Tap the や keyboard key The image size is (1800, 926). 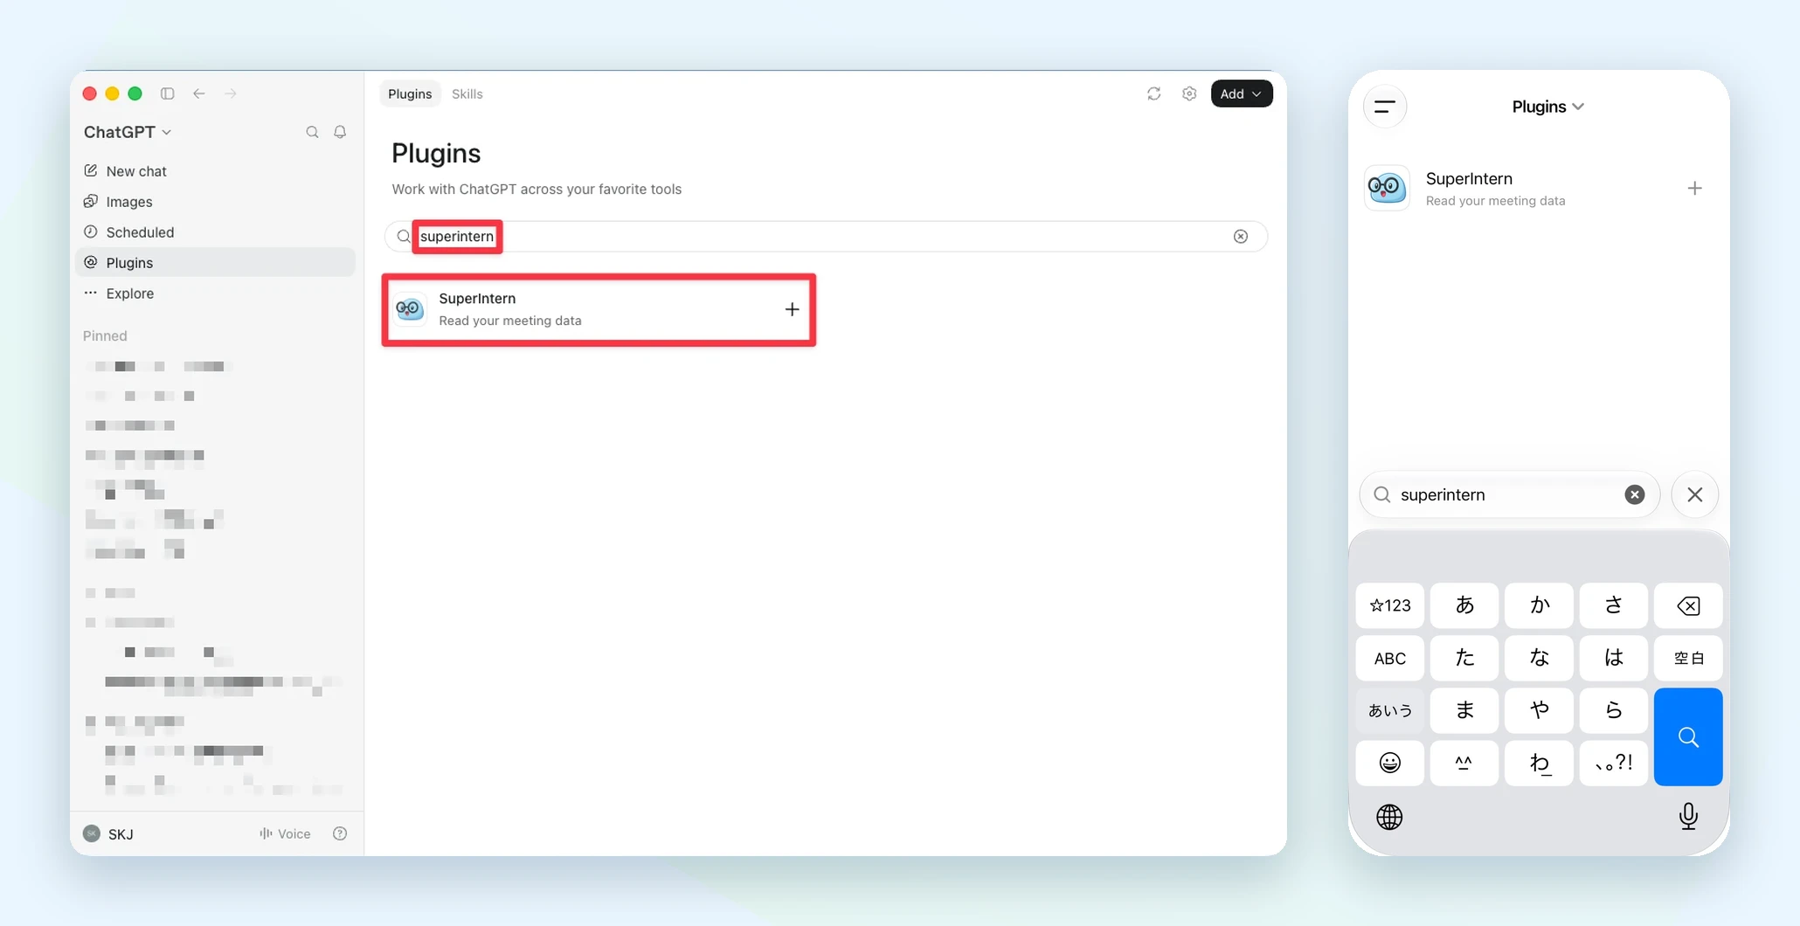(1540, 710)
